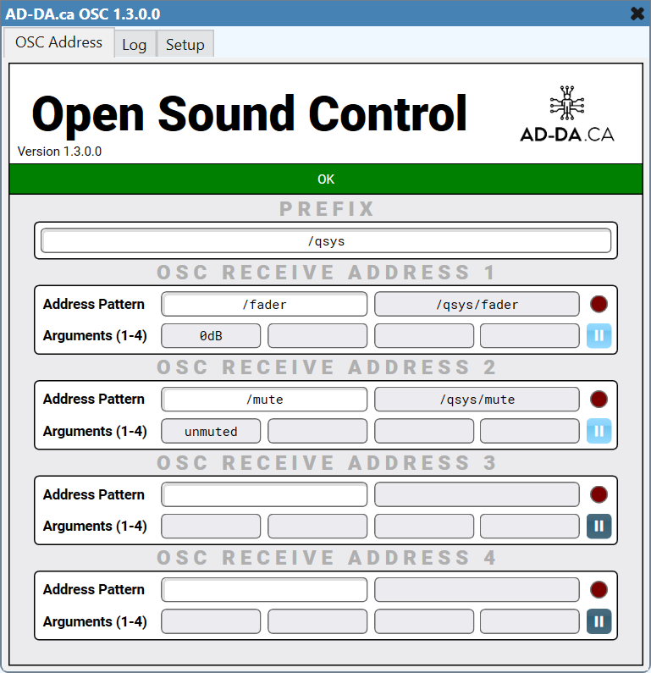Click Receive Address 1 red status LED

tap(599, 304)
